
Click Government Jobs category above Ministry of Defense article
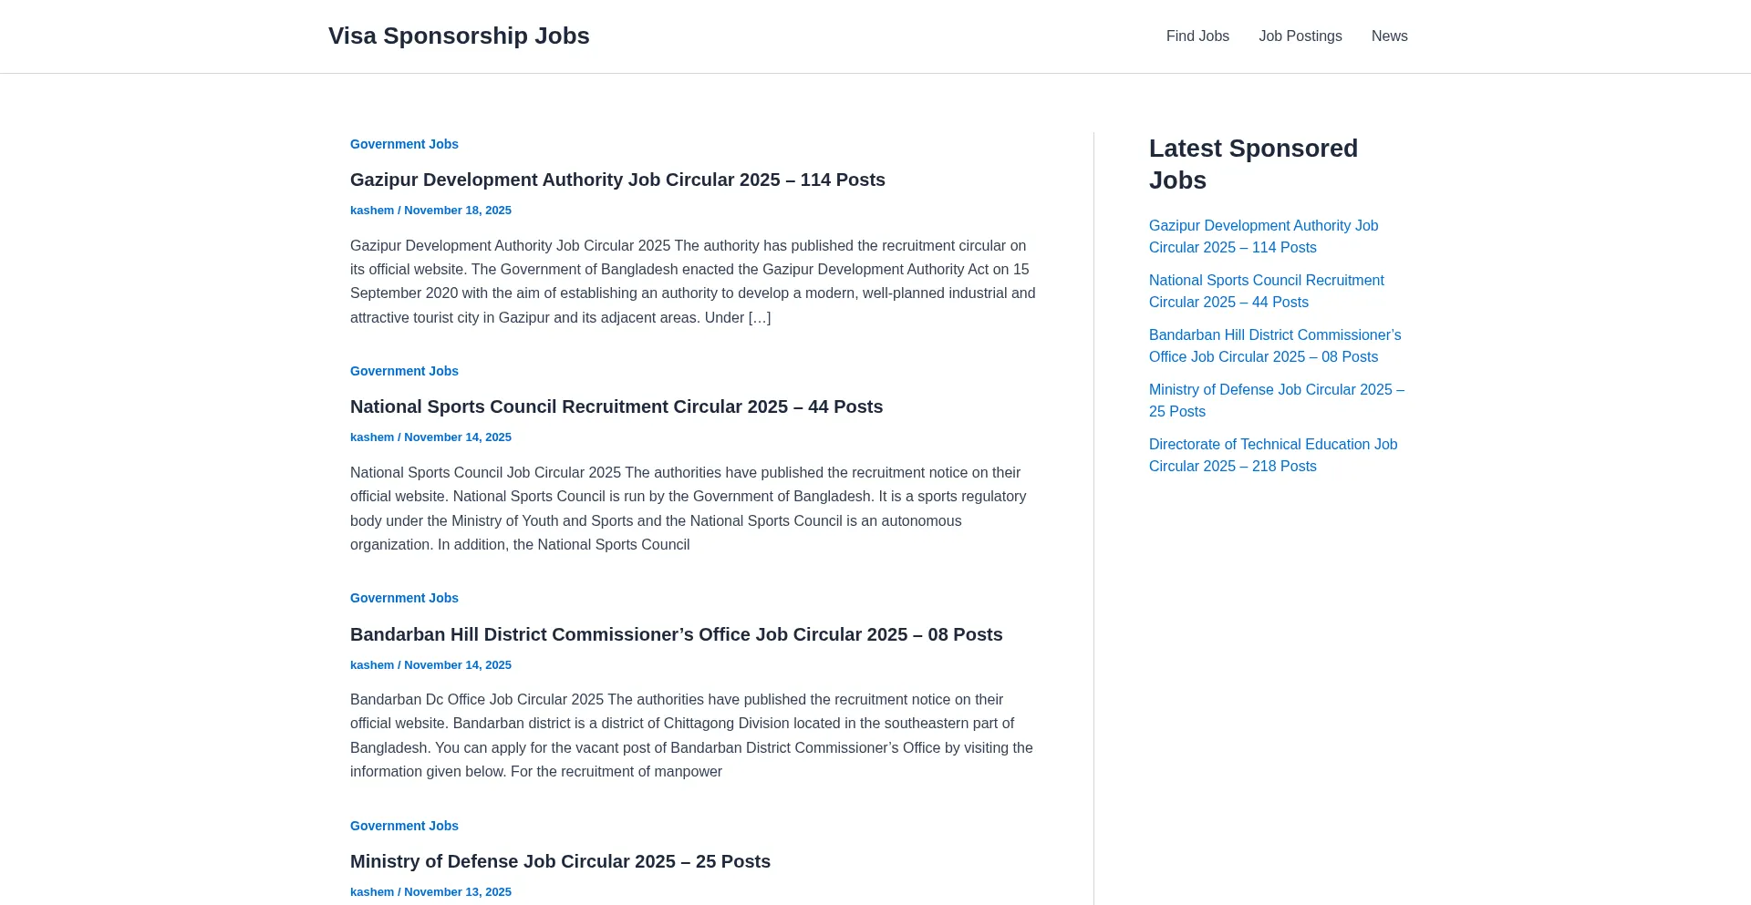404,826
